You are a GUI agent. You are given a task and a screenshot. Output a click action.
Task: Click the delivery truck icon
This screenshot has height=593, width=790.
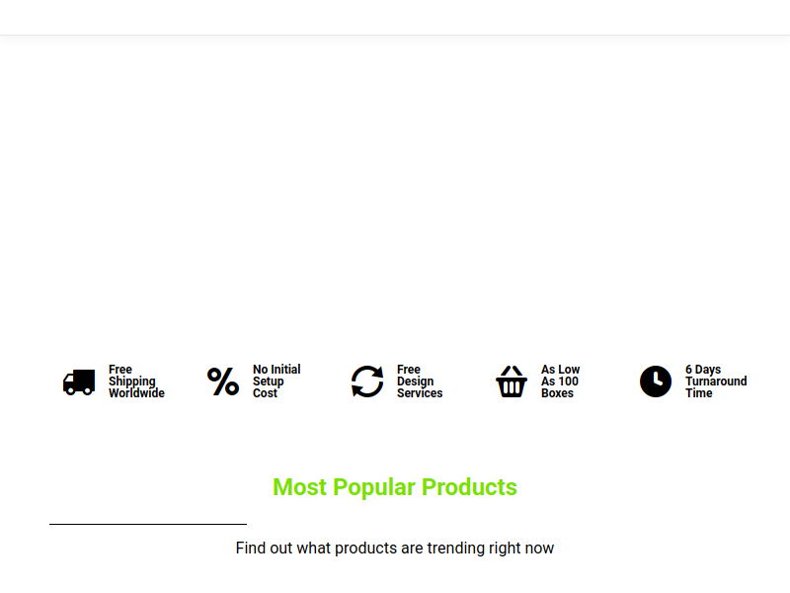(x=79, y=382)
